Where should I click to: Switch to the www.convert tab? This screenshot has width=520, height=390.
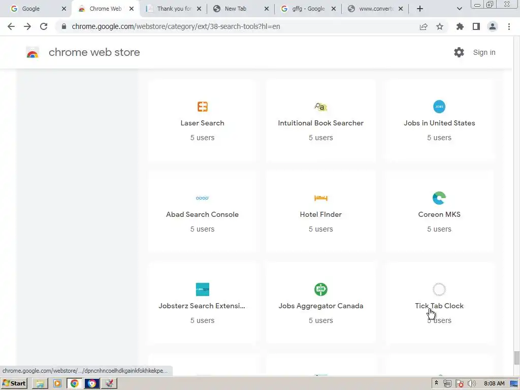[376, 9]
